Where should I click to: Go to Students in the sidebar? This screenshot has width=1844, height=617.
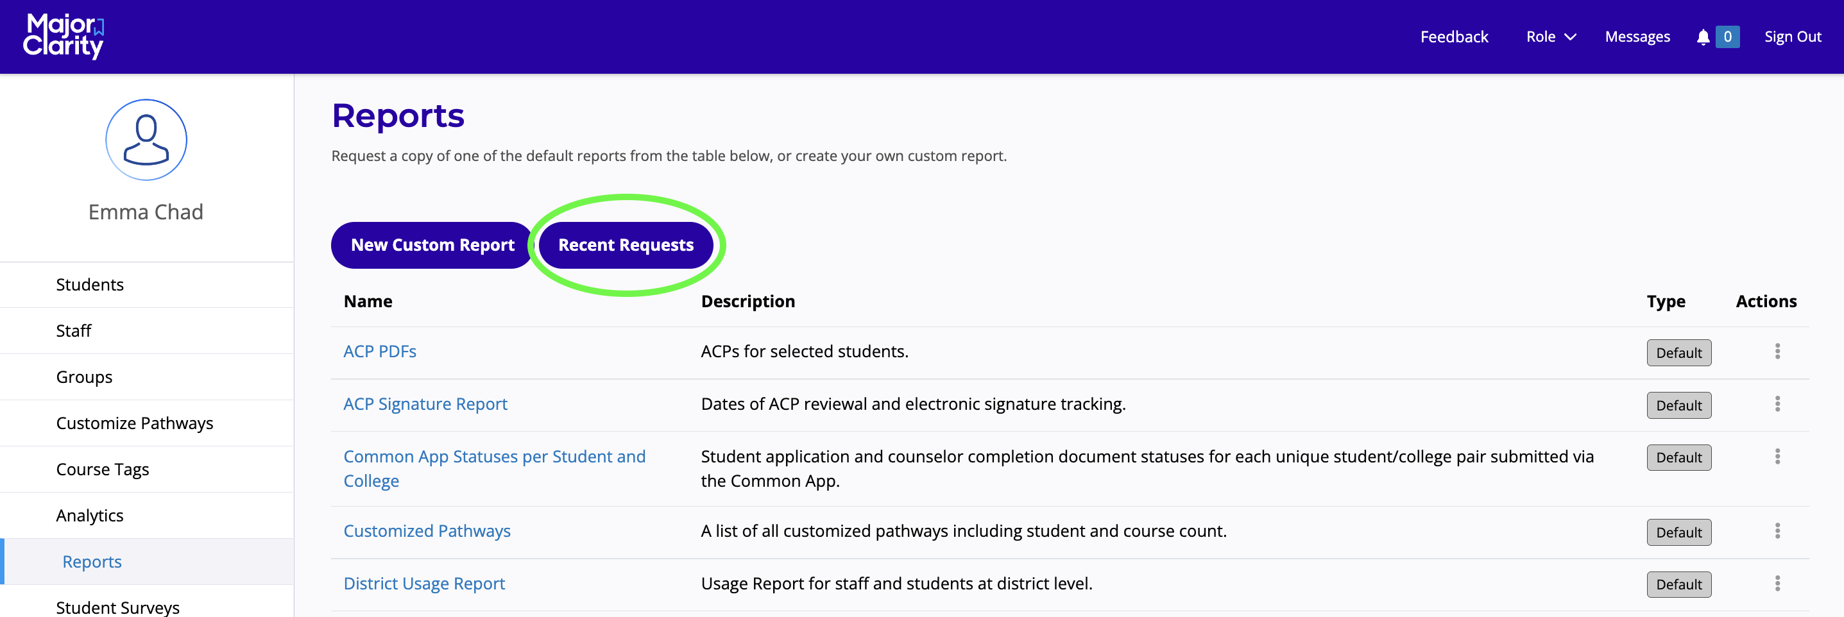[x=90, y=285]
